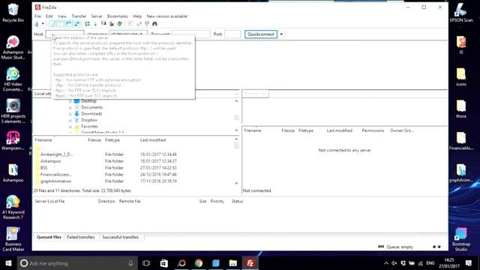
Task: Switch to the Failed transfers tab
Action: [81, 237]
